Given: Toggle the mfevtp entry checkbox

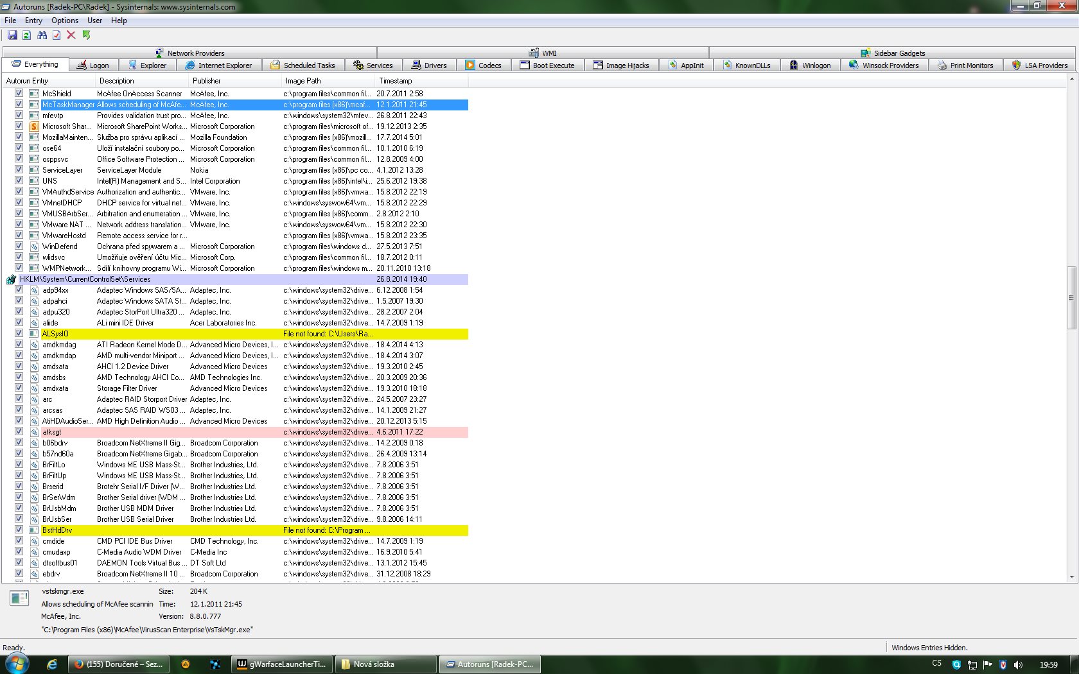Looking at the screenshot, I should [x=19, y=115].
